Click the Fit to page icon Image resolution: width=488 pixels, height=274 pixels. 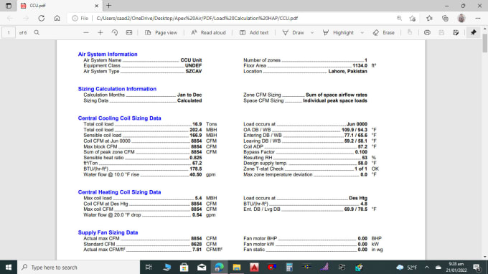pyautogui.click(x=129, y=33)
